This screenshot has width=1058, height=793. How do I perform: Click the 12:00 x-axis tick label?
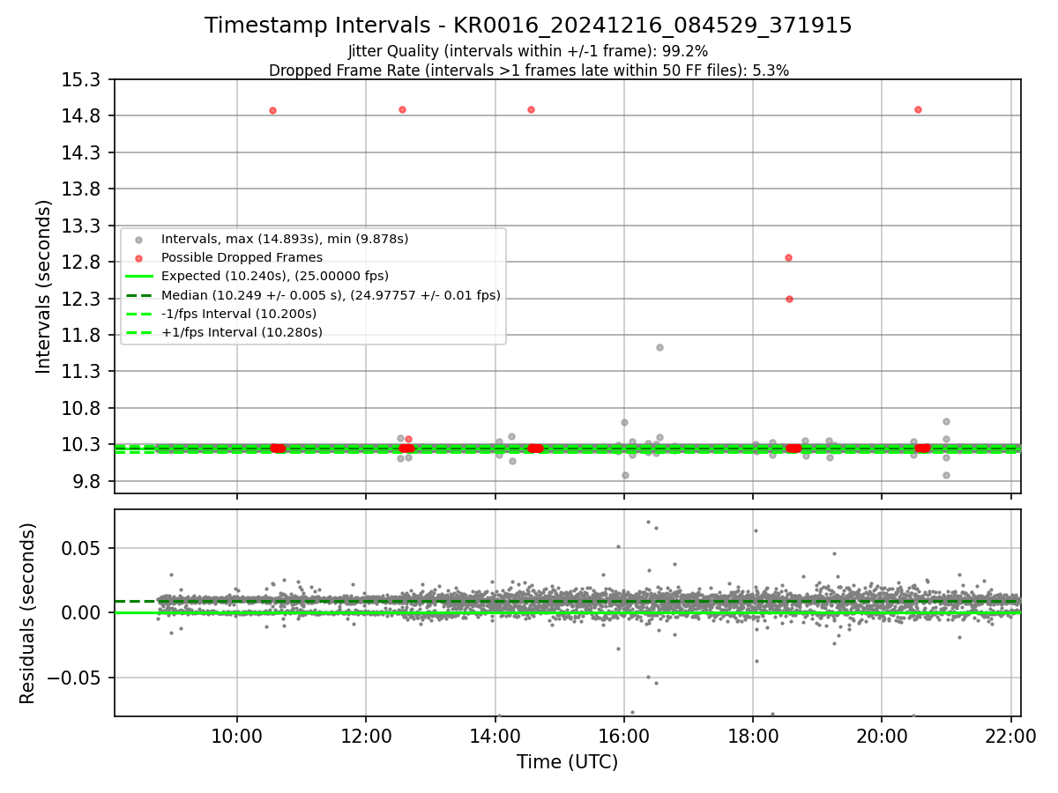pos(366,737)
